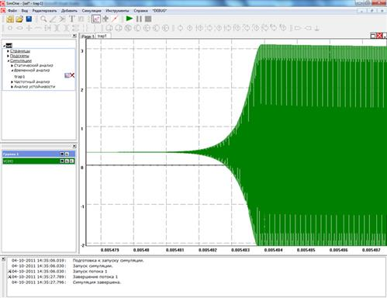Click the green V trace color bar
This screenshot has height=298, width=387.
(x=31, y=161)
